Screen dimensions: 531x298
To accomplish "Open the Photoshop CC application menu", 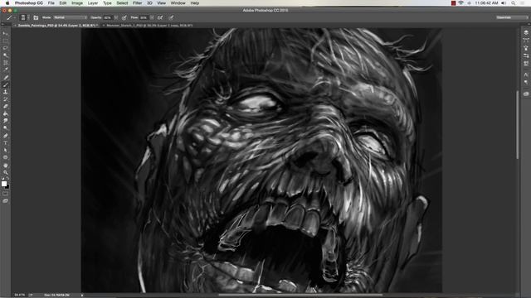I will 29,3.
